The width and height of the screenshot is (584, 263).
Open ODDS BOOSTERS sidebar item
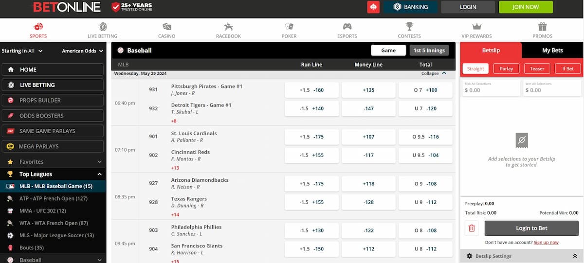[x=53, y=115]
